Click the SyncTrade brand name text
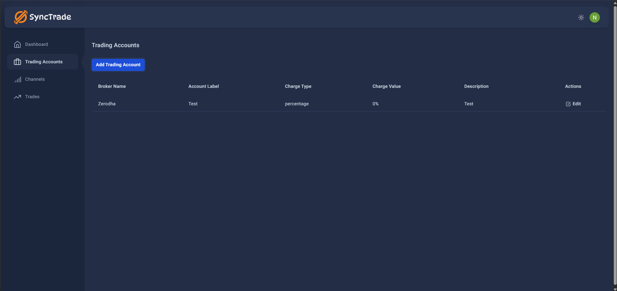617x291 pixels. pos(50,17)
